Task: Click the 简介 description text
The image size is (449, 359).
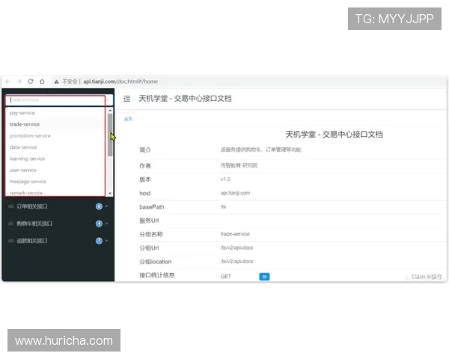Action: pyautogui.click(x=260, y=150)
